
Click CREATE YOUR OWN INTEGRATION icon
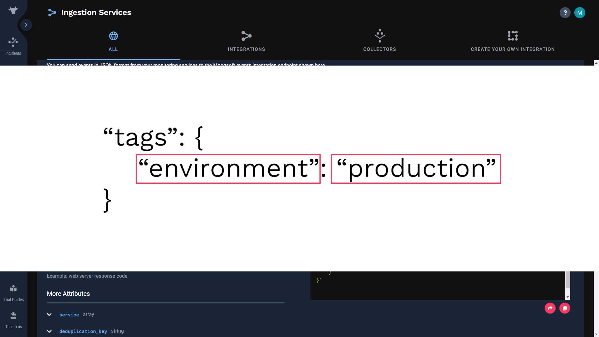point(513,36)
